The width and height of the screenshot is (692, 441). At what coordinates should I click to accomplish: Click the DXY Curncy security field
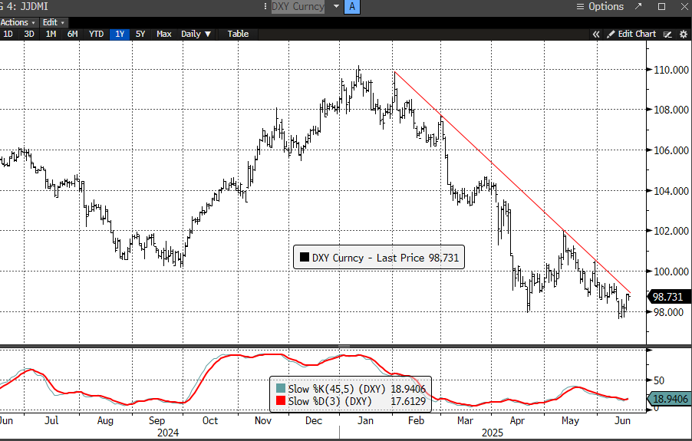(x=298, y=7)
